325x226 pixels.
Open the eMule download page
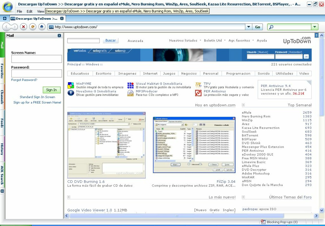point(246,112)
